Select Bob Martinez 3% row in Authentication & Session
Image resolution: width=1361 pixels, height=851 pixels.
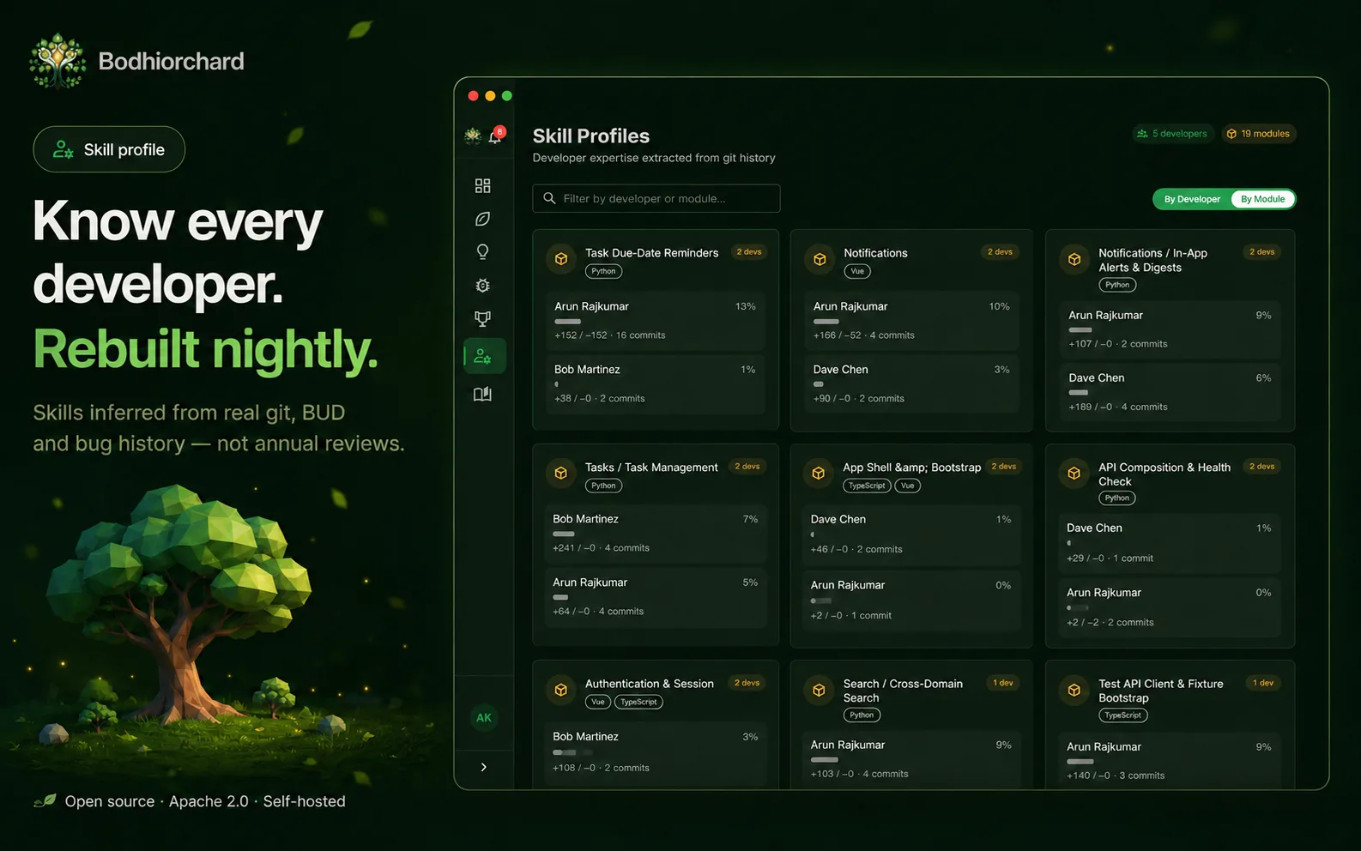(x=656, y=752)
